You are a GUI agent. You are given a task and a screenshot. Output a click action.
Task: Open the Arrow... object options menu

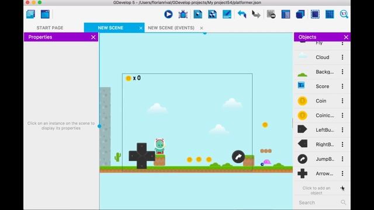point(342,173)
